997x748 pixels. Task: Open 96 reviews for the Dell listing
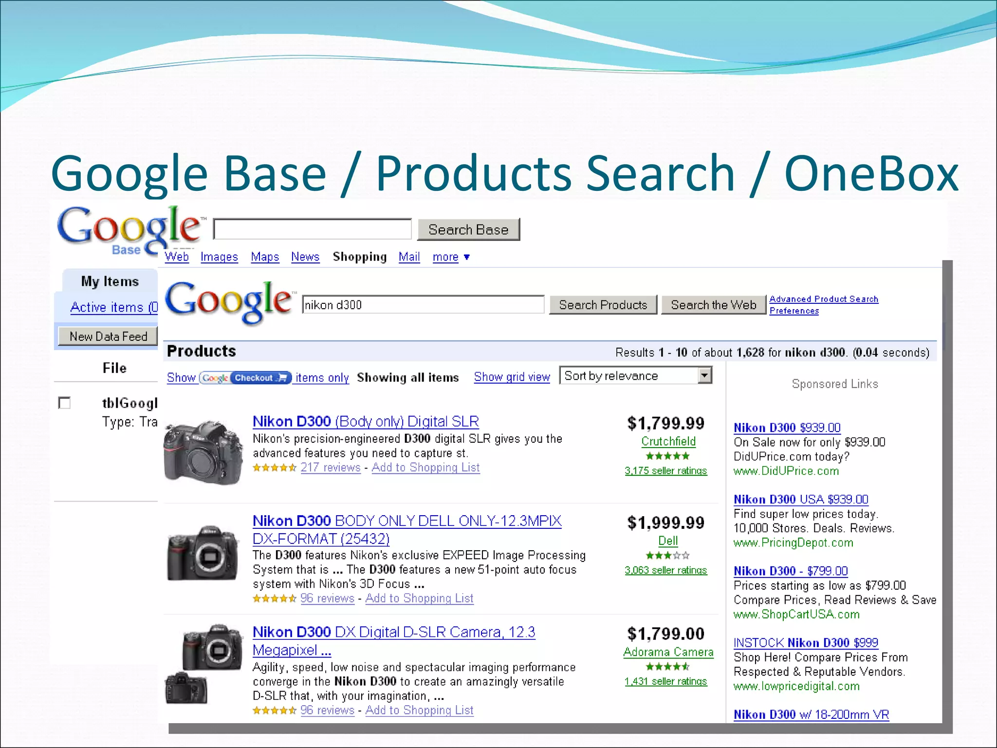327,598
